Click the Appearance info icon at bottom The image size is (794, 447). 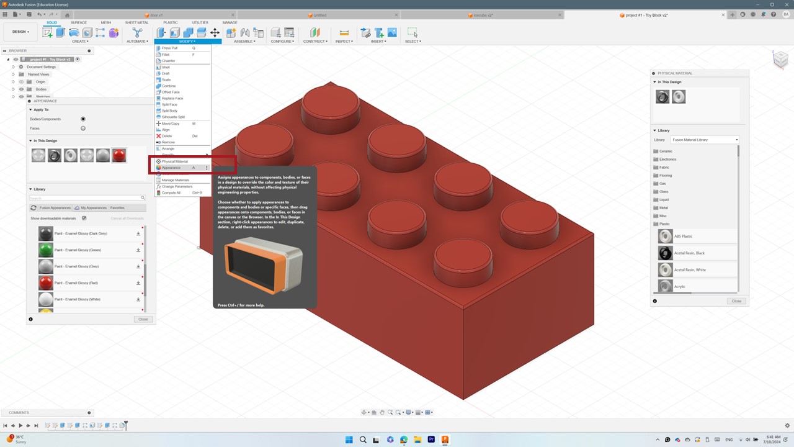tap(30, 319)
